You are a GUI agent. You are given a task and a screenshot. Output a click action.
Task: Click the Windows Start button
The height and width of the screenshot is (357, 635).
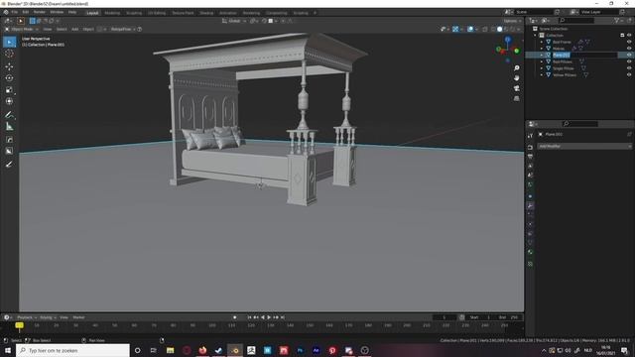(x=8, y=350)
